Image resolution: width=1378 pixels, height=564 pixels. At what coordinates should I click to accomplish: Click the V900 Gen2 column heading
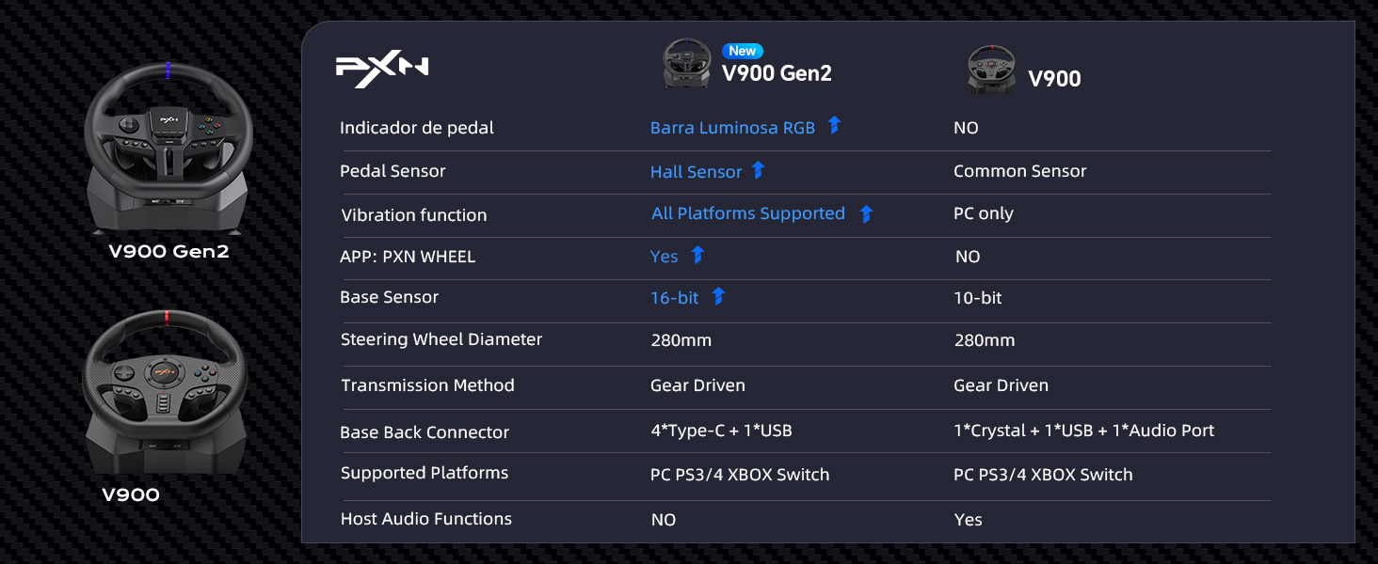[777, 73]
